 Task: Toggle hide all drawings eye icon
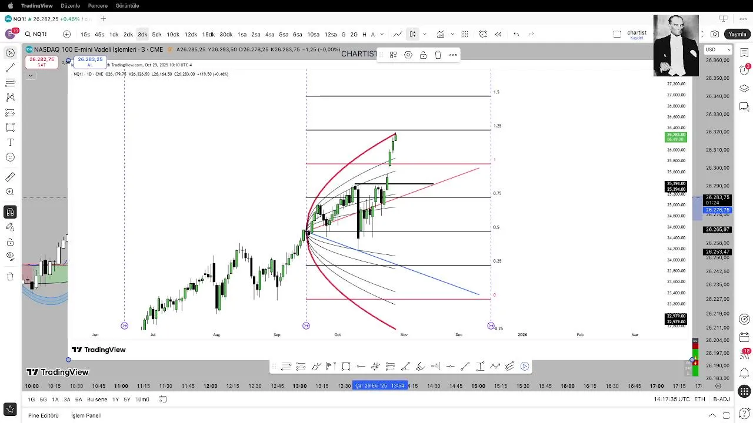tap(10, 256)
